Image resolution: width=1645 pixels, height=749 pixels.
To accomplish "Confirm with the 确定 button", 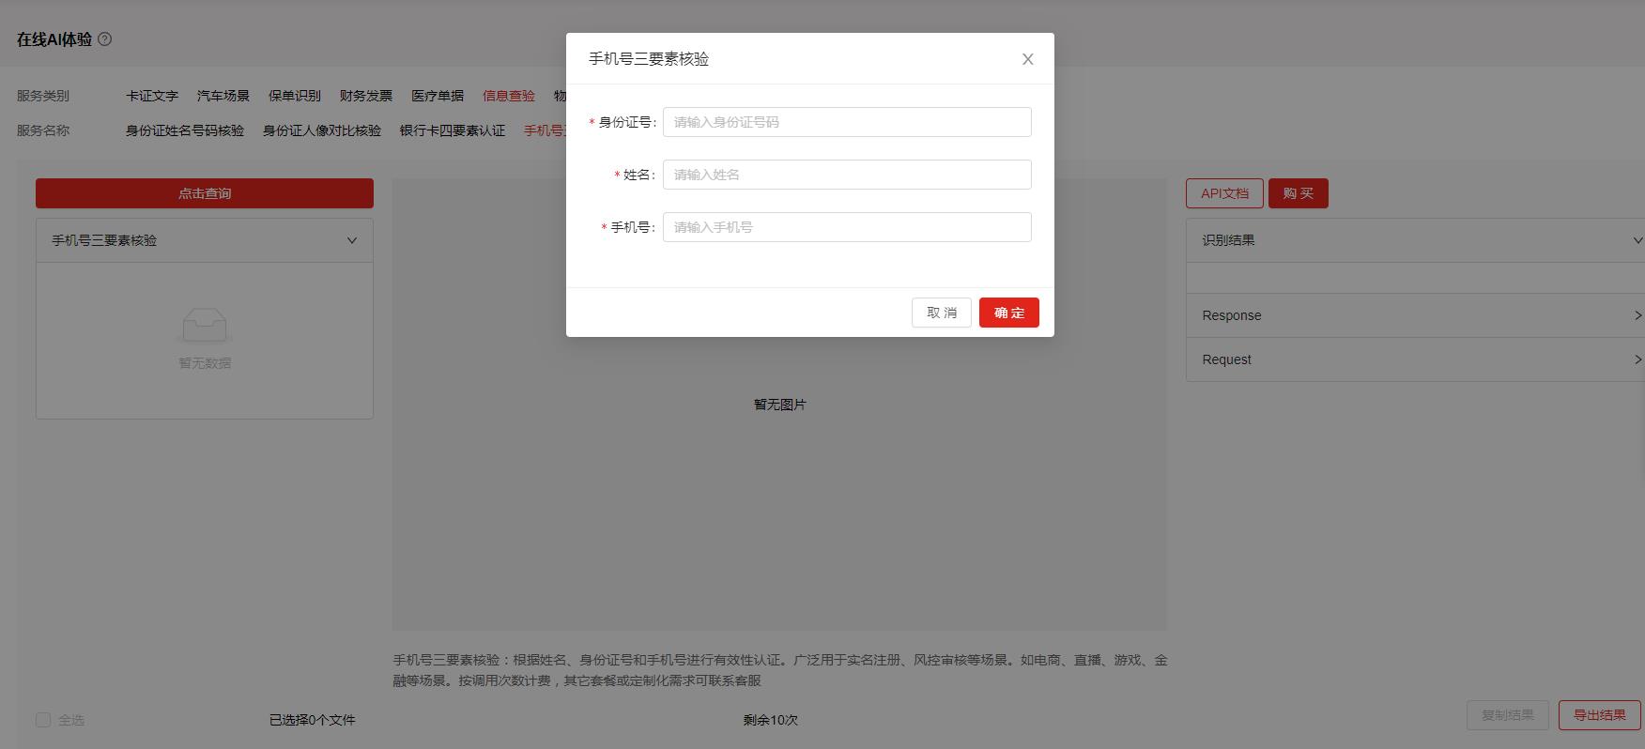I will [x=1009, y=313].
